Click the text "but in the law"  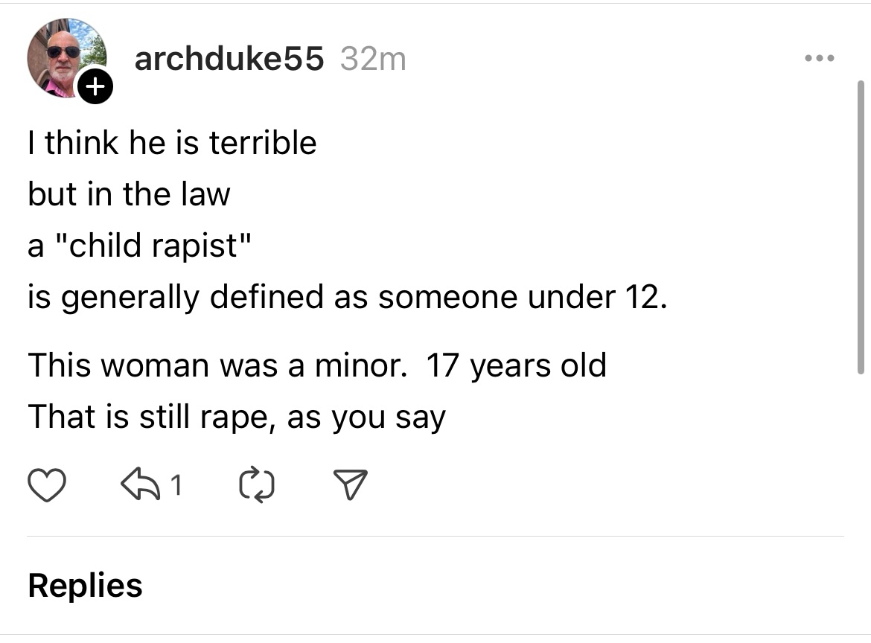(129, 193)
